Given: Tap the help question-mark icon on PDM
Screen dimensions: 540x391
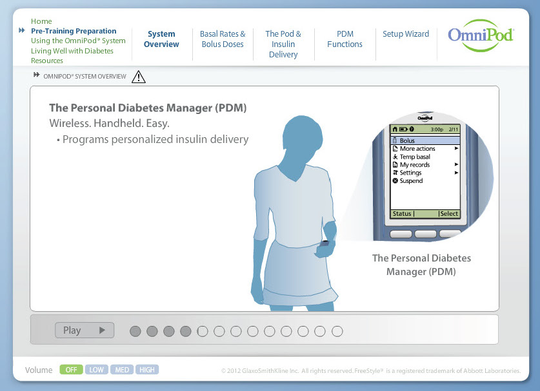Looking at the screenshot, I should click(x=412, y=129).
